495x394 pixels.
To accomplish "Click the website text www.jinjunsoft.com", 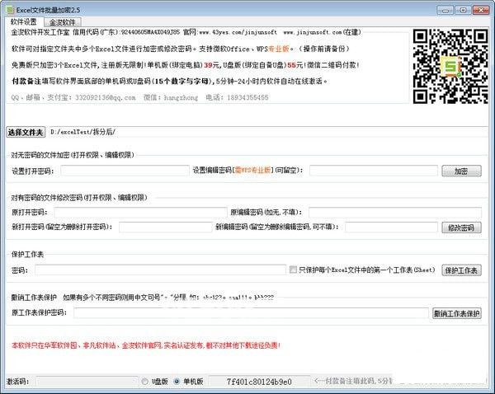I will point(313,32).
